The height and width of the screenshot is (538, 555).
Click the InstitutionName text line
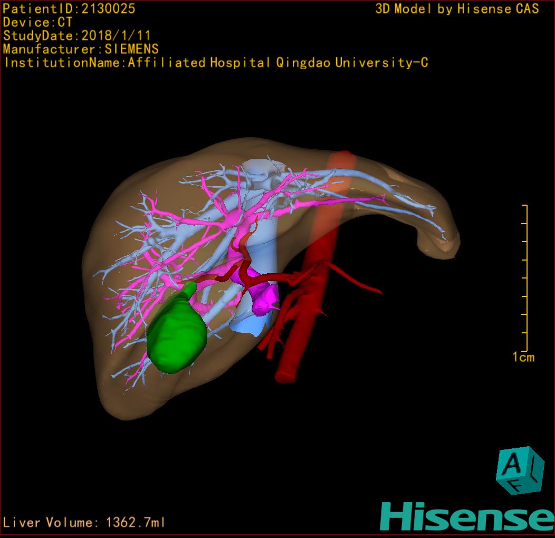coord(215,63)
